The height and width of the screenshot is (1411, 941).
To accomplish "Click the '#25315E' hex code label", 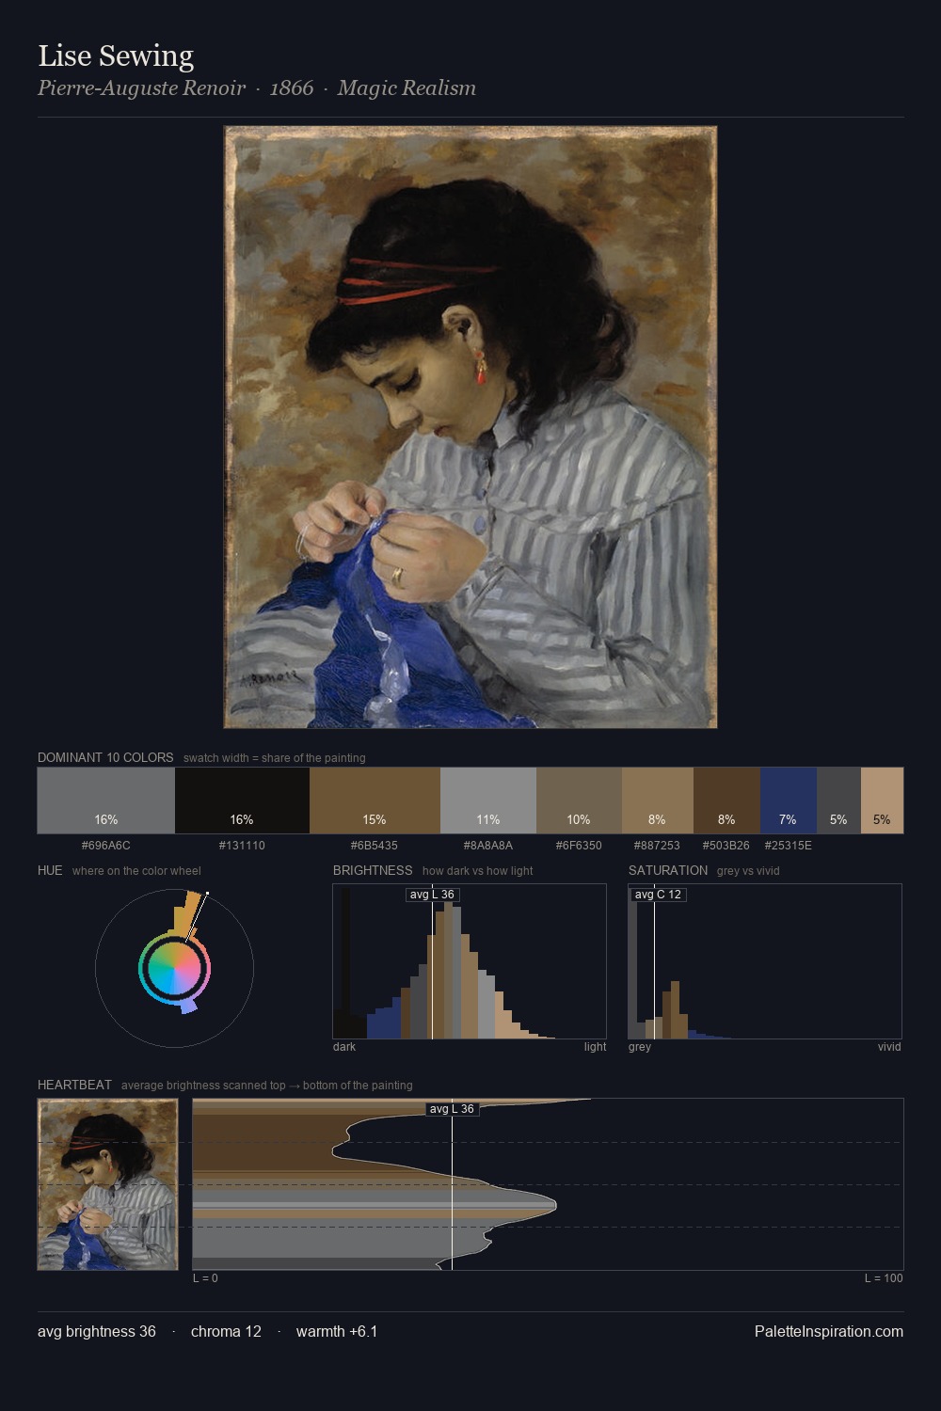I will coord(789,846).
